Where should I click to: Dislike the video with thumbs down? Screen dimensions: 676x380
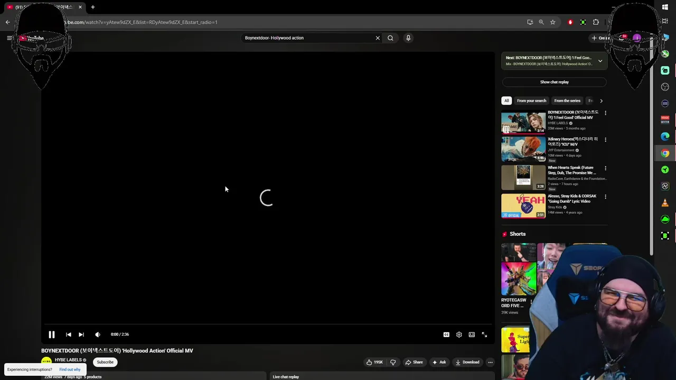click(x=393, y=363)
